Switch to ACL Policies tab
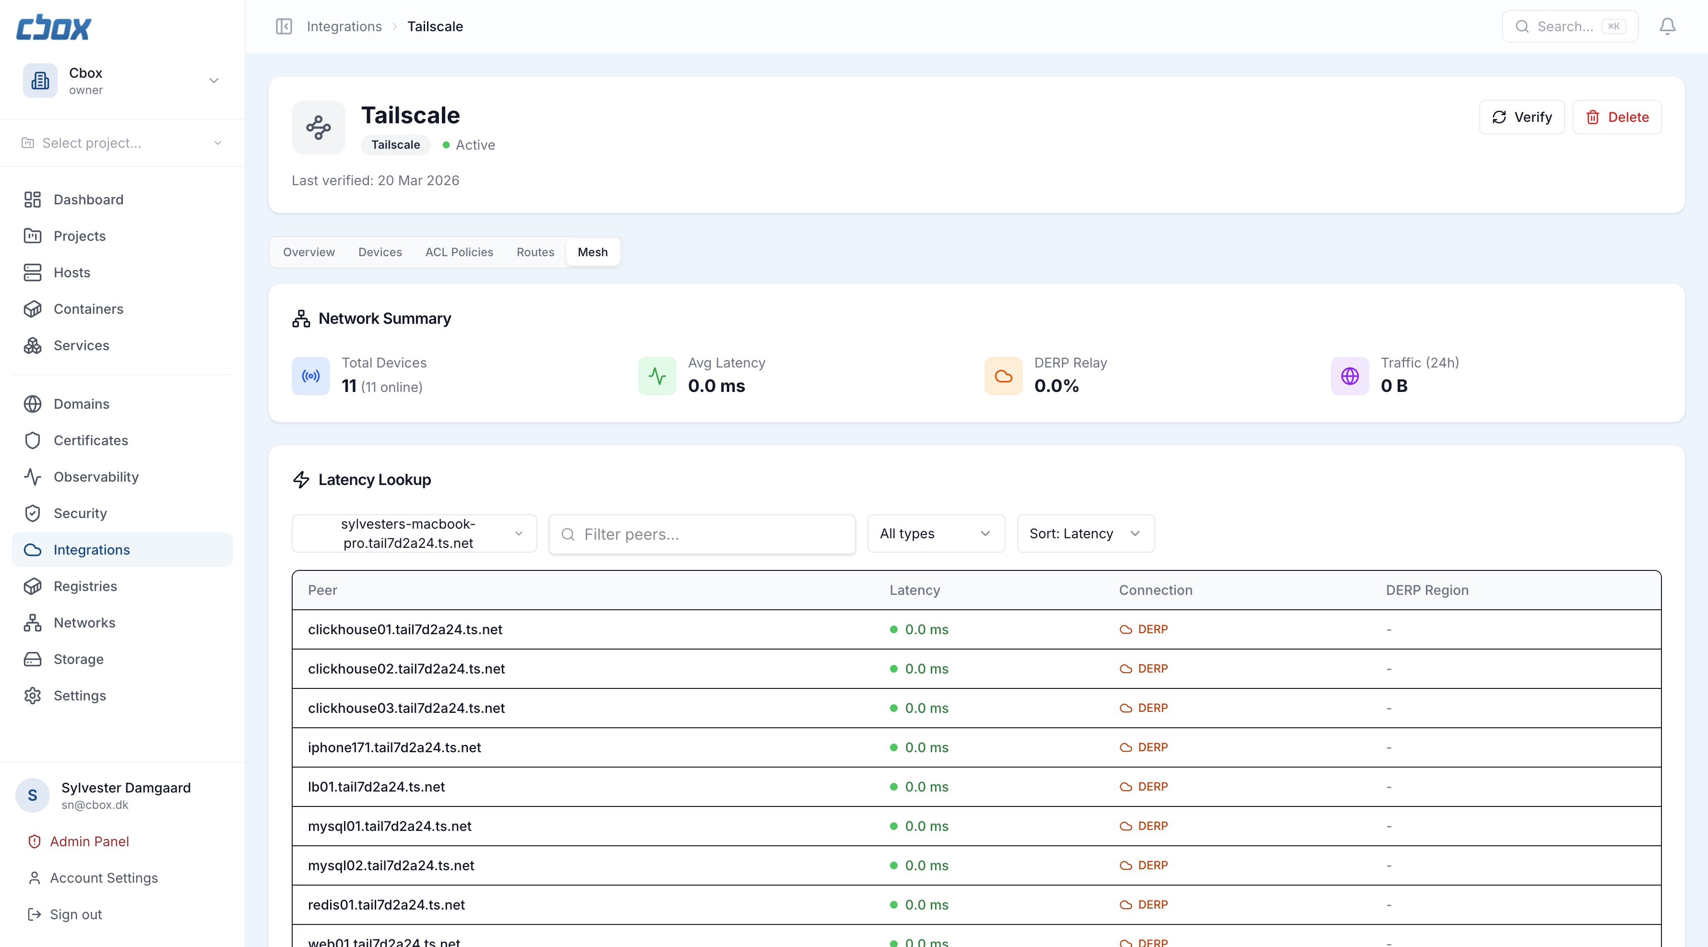This screenshot has width=1708, height=947. (459, 252)
